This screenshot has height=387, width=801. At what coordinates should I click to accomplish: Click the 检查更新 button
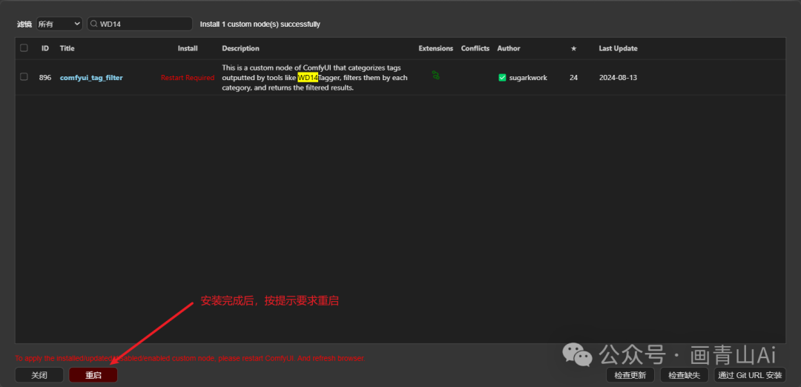click(x=630, y=375)
